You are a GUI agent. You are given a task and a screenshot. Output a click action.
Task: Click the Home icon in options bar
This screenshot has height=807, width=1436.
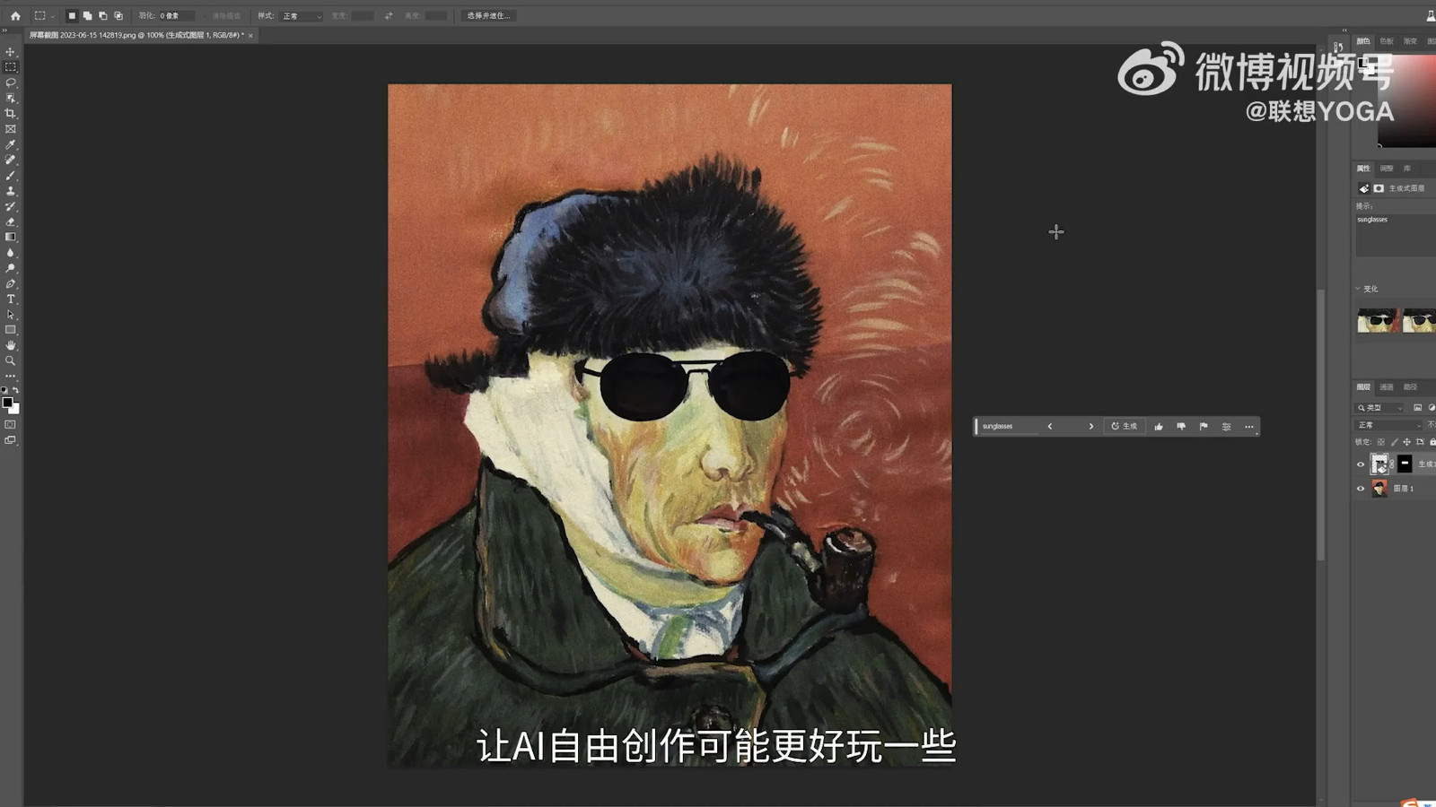point(15,15)
